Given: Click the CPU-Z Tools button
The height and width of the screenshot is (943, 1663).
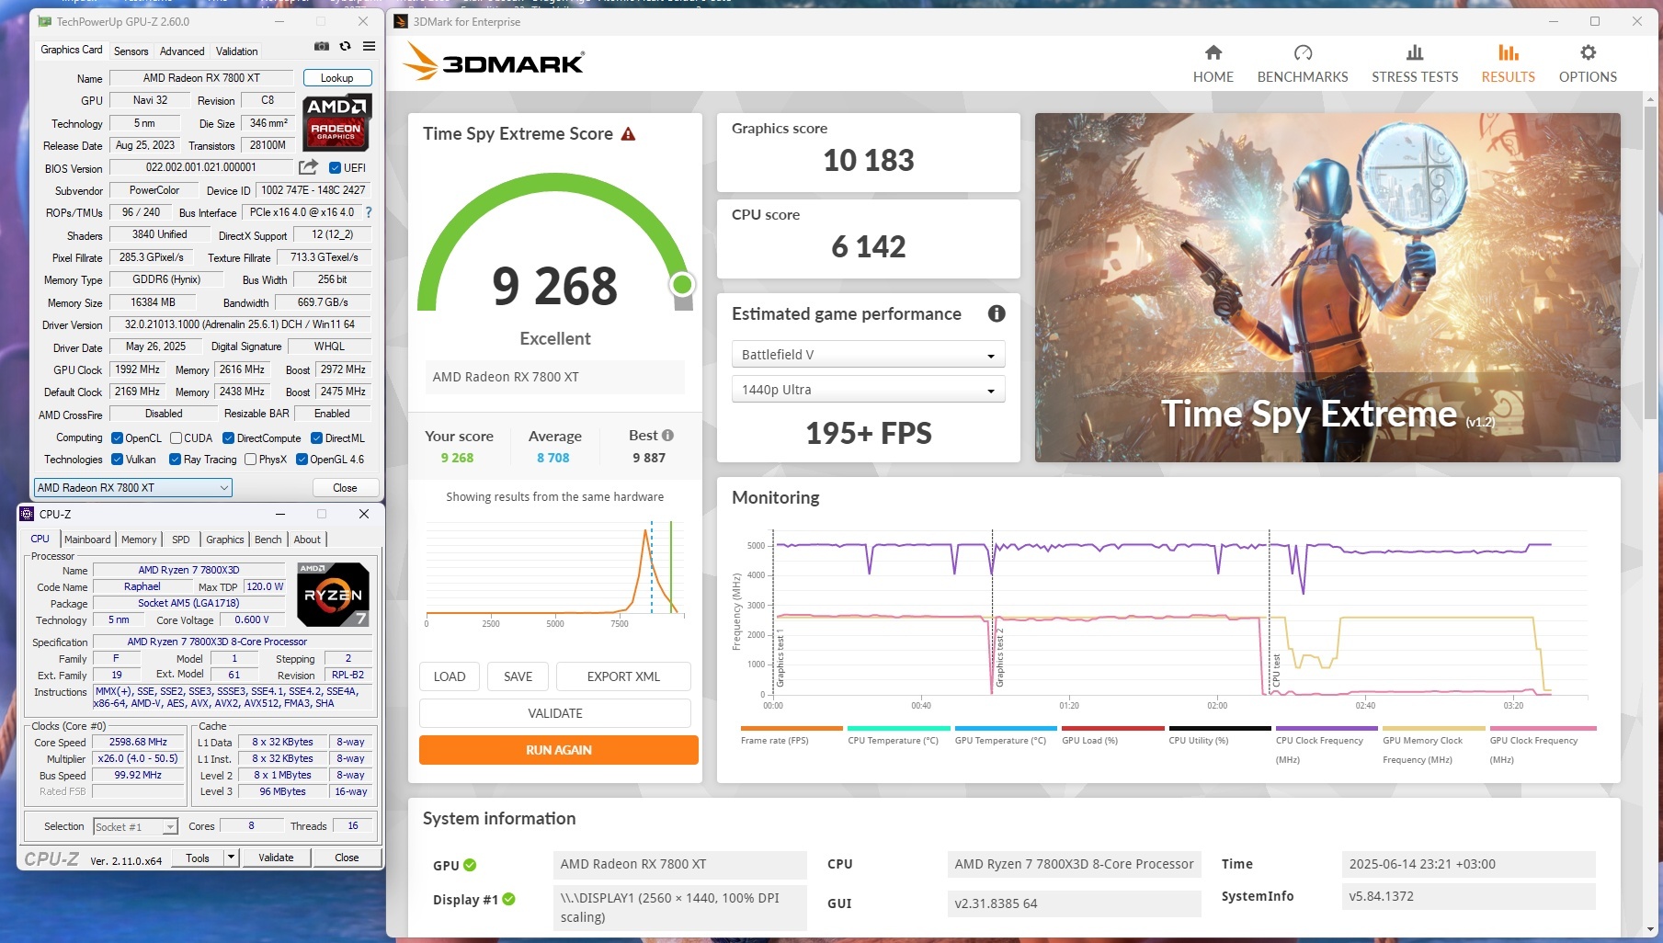Looking at the screenshot, I should [198, 858].
